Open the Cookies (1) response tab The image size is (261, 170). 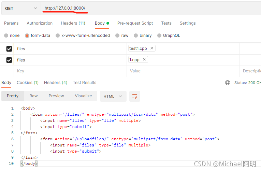(28, 83)
